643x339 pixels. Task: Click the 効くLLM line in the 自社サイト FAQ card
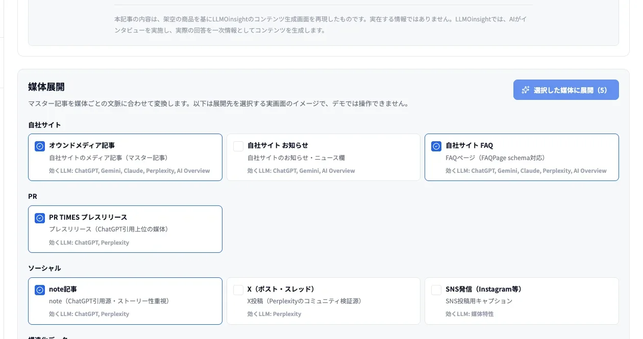(x=526, y=171)
